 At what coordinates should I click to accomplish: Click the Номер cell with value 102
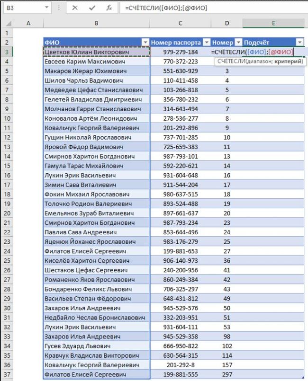coord(227,346)
